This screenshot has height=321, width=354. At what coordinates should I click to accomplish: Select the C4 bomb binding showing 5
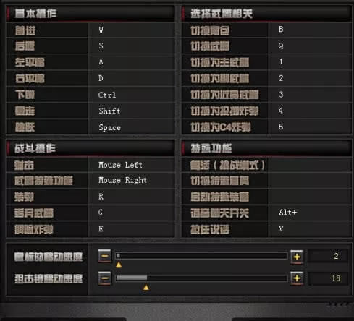[310, 127]
